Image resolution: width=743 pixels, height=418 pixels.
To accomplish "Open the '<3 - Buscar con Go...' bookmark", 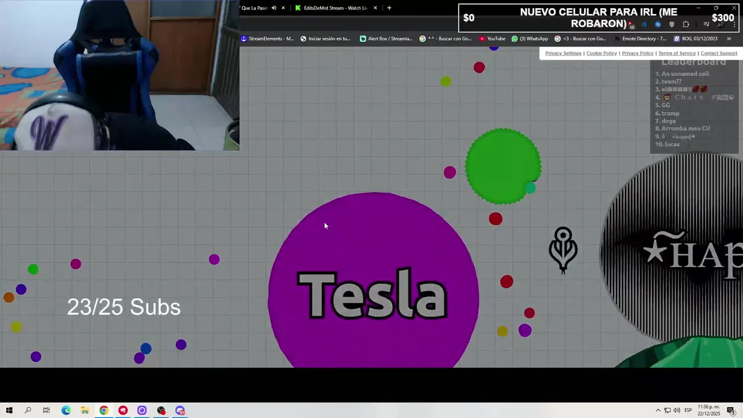I will [x=580, y=39].
